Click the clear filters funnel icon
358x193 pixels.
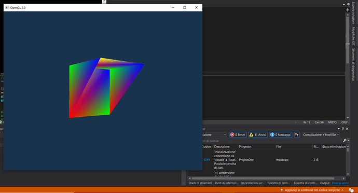(x=297, y=135)
